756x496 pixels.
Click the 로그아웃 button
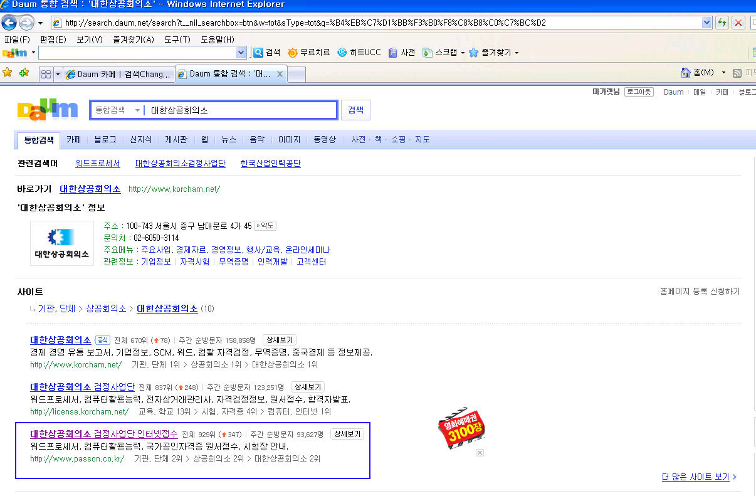pyautogui.click(x=639, y=92)
